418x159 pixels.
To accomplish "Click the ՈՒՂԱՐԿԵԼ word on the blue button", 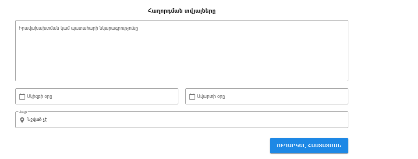I will (x=291, y=146).
